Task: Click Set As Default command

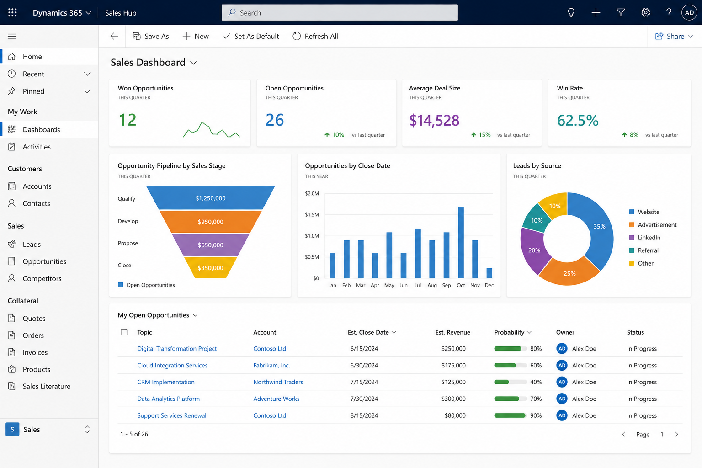Action: (x=250, y=36)
